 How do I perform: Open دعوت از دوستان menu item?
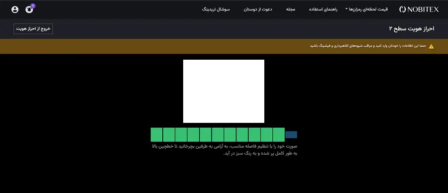(258, 9)
